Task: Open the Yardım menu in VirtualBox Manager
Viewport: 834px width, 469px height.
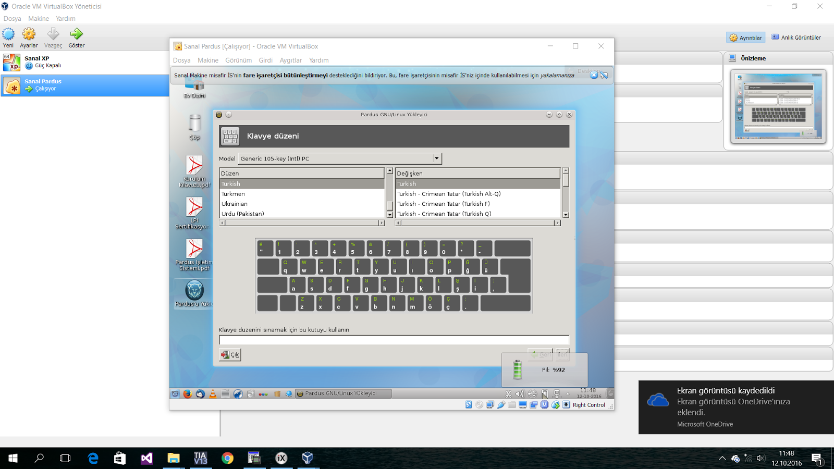Action: 66,19
